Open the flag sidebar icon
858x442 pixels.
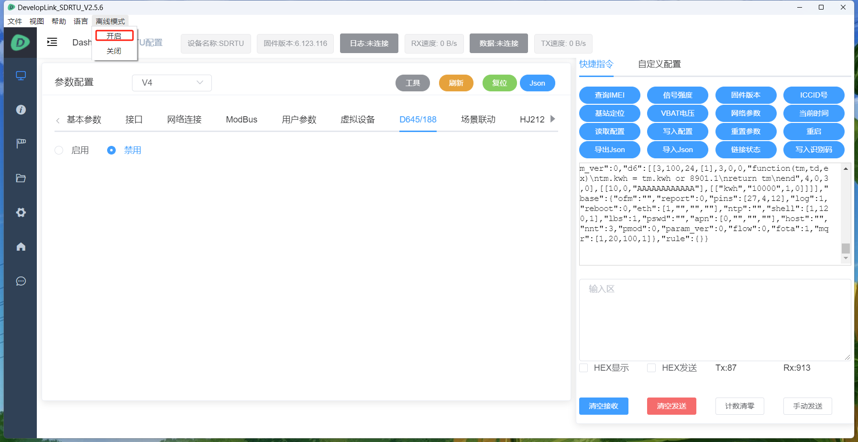21,144
